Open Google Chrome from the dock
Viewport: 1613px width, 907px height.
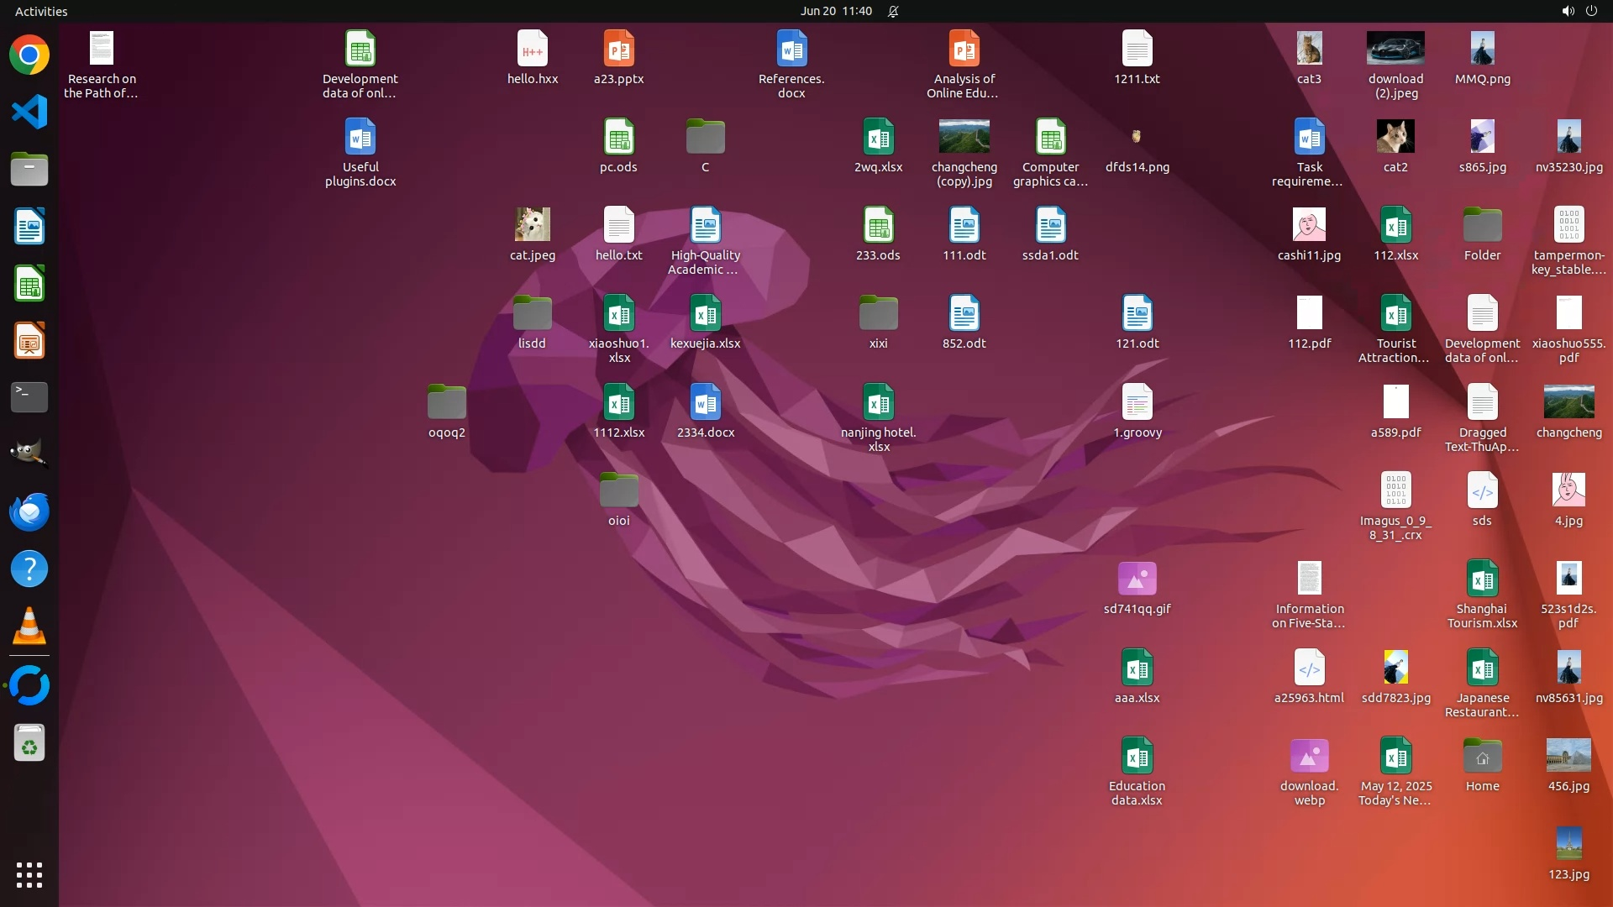click(x=29, y=55)
